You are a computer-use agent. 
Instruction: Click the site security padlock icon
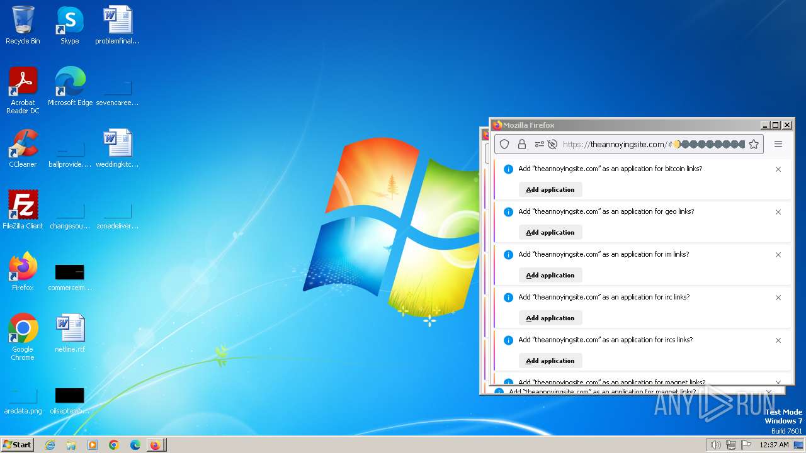pyautogui.click(x=521, y=144)
